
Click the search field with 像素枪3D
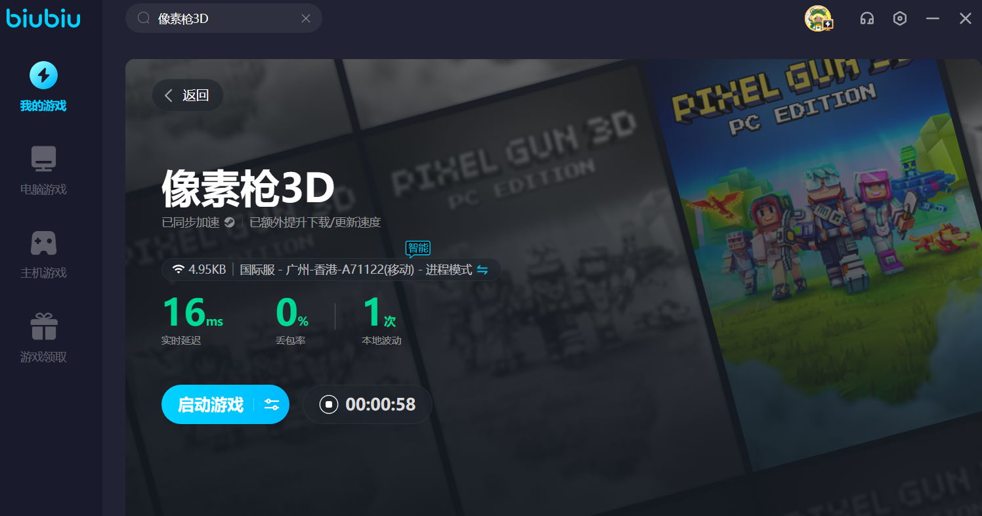[223, 18]
